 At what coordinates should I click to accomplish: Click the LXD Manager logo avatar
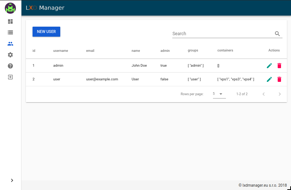(x=10, y=8)
